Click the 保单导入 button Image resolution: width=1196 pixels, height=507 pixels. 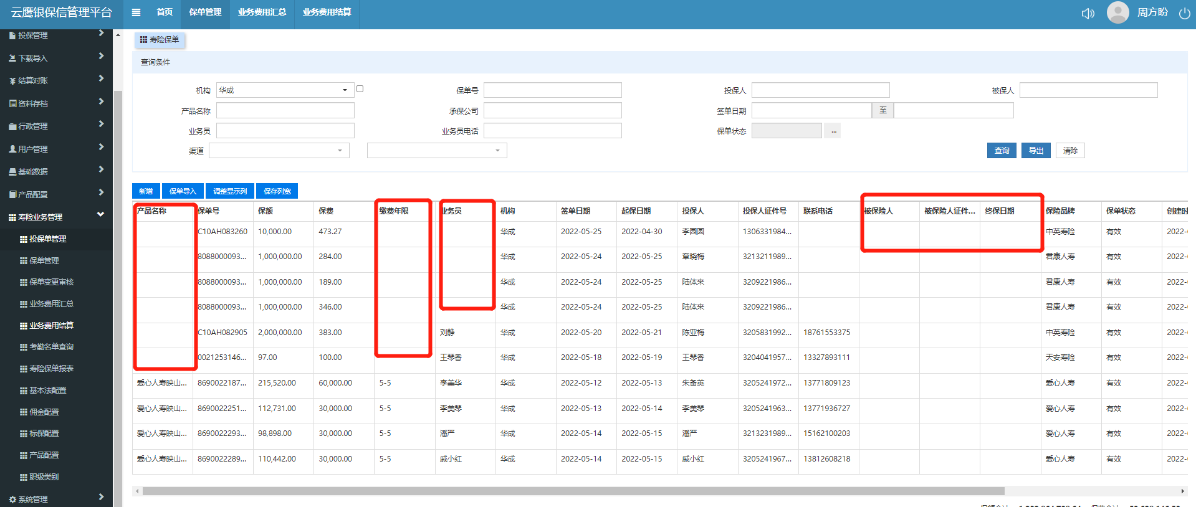(x=183, y=191)
